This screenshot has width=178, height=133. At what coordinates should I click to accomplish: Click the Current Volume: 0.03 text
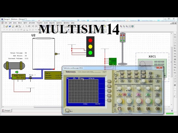pyautogui.click(x=18, y=58)
